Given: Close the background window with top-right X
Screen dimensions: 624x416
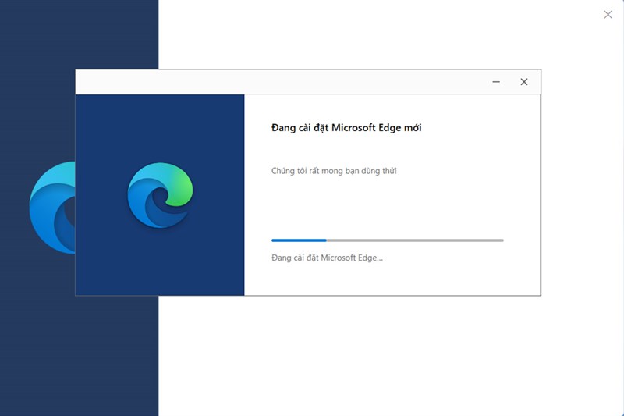Looking at the screenshot, I should click(608, 15).
